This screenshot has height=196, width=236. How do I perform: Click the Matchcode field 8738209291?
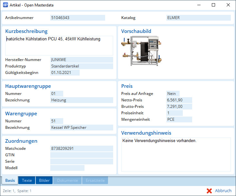coord(82,149)
